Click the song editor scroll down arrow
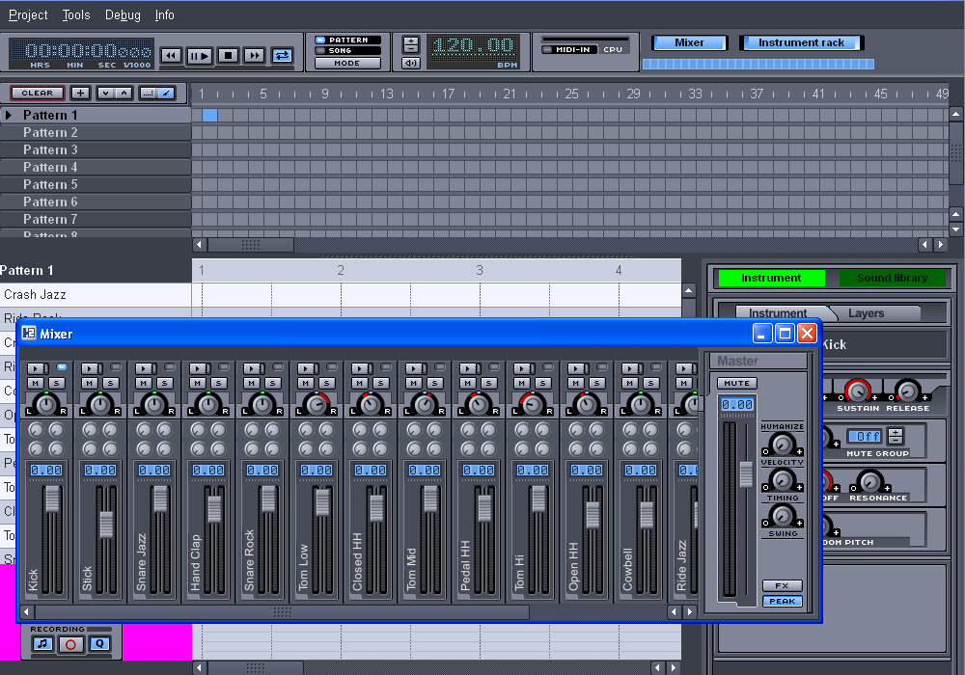The height and width of the screenshot is (675, 965). tap(955, 229)
